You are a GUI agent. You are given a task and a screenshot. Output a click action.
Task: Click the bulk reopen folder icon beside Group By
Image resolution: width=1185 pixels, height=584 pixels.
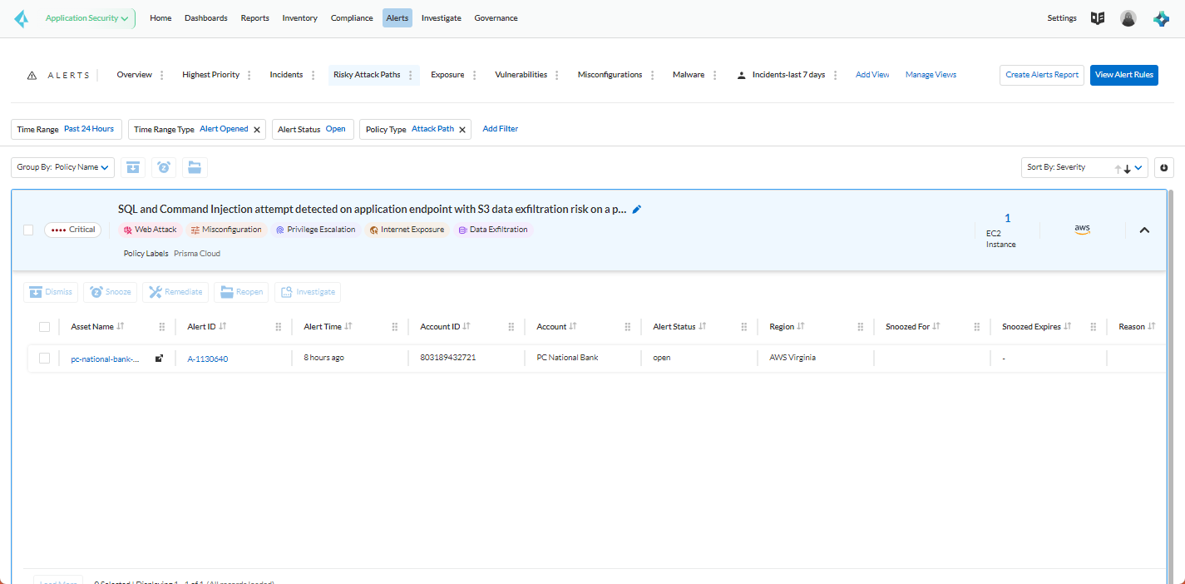[195, 167]
